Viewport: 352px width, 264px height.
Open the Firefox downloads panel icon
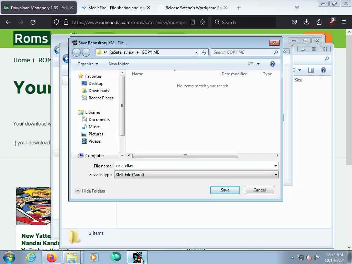coord(306,22)
